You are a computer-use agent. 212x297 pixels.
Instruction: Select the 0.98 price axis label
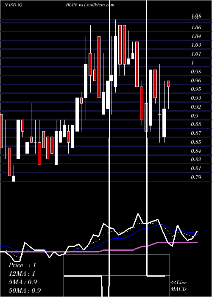click(x=196, y=72)
